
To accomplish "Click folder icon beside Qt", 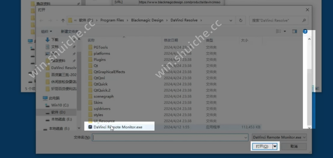I will (90, 66).
